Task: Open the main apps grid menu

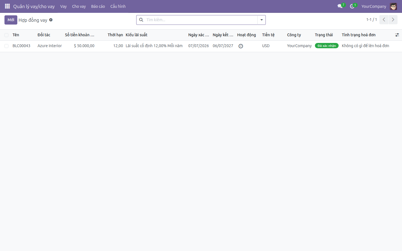Action: click(7, 6)
